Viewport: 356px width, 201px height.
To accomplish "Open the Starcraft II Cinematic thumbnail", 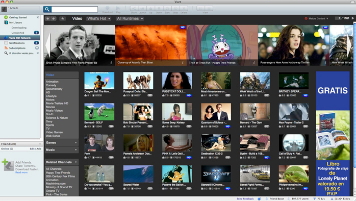I will [216, 174].
